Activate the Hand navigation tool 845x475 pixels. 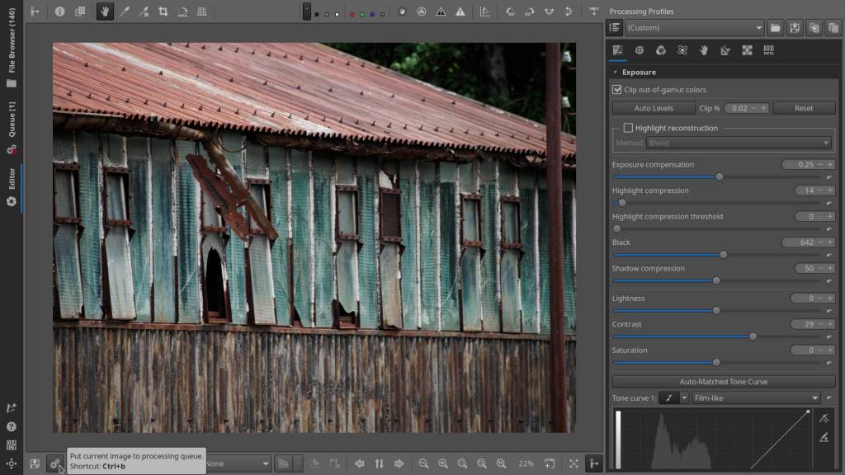[x=105, y=12]
